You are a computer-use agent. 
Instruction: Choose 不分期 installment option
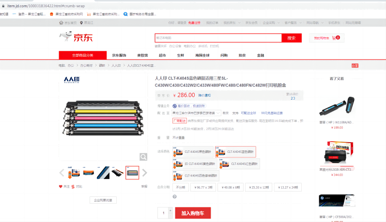[181, 187]
